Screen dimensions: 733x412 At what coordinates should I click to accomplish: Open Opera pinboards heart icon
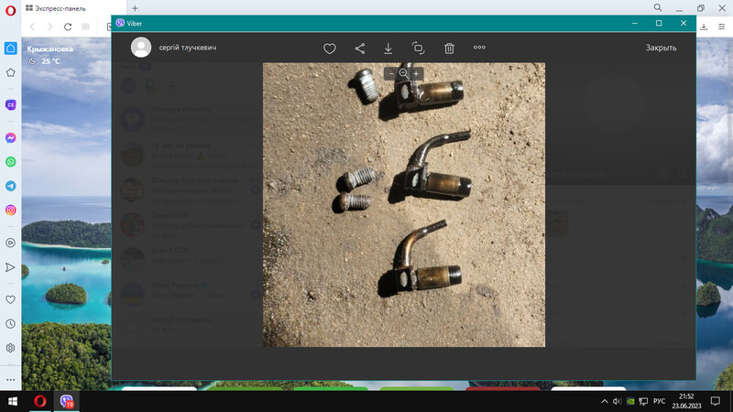(11, 300)
